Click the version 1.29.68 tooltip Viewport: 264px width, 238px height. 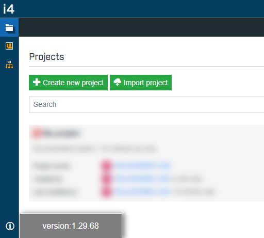pyautogui.click(x=71, y=226)
